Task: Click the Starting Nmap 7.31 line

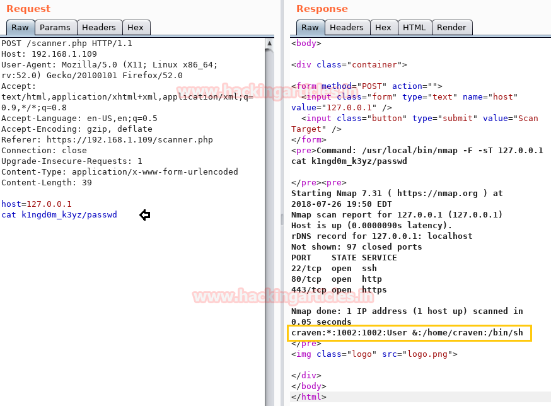Action: coord(397,199)
